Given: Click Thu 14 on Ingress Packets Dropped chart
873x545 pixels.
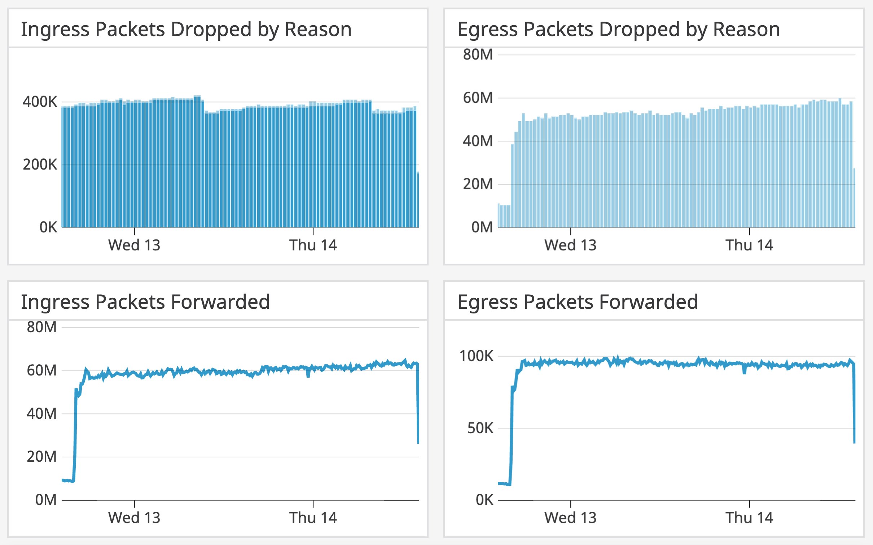Looking at the screenshot, I should pyautogui.click(x=313, y=245).
